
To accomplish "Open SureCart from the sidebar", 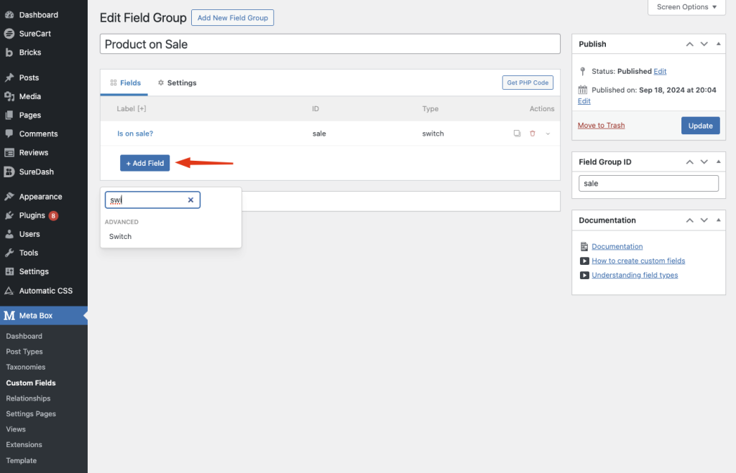I will tap(34, 34).
